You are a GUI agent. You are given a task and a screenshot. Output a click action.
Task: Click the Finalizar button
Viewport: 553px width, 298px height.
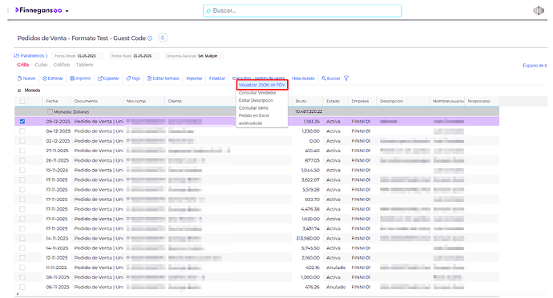click(x=217, y=79)
